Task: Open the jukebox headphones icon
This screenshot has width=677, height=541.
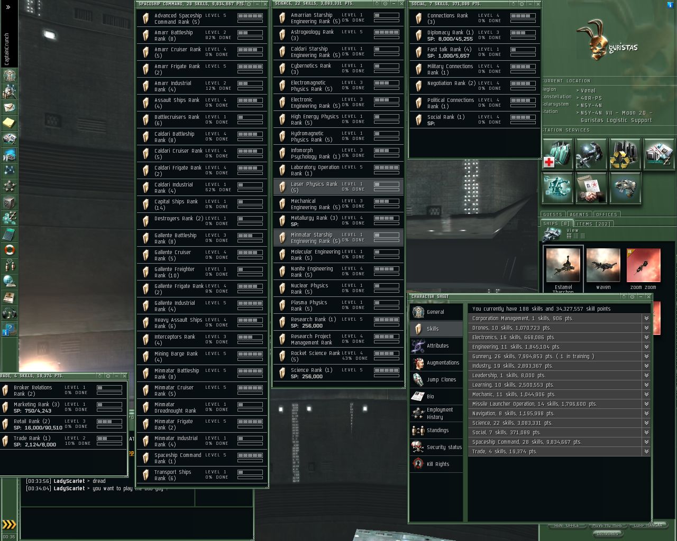Action: [10, 313]
